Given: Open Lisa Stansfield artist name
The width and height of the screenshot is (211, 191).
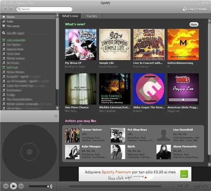Looking at the screenshot, I should 183,130.
